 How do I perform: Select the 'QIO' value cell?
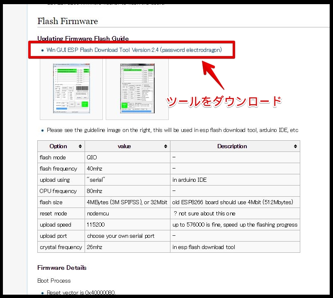(x=127, y=157)
